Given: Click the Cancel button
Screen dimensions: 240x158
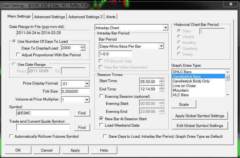Looking at the screenshot, I should (x=47, y=150).
